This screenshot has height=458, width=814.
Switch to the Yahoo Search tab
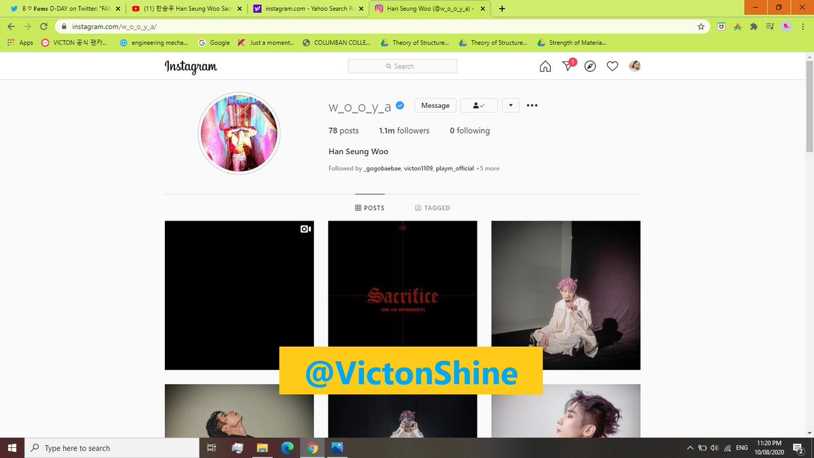pyautogui.click(x=309, y=9)
